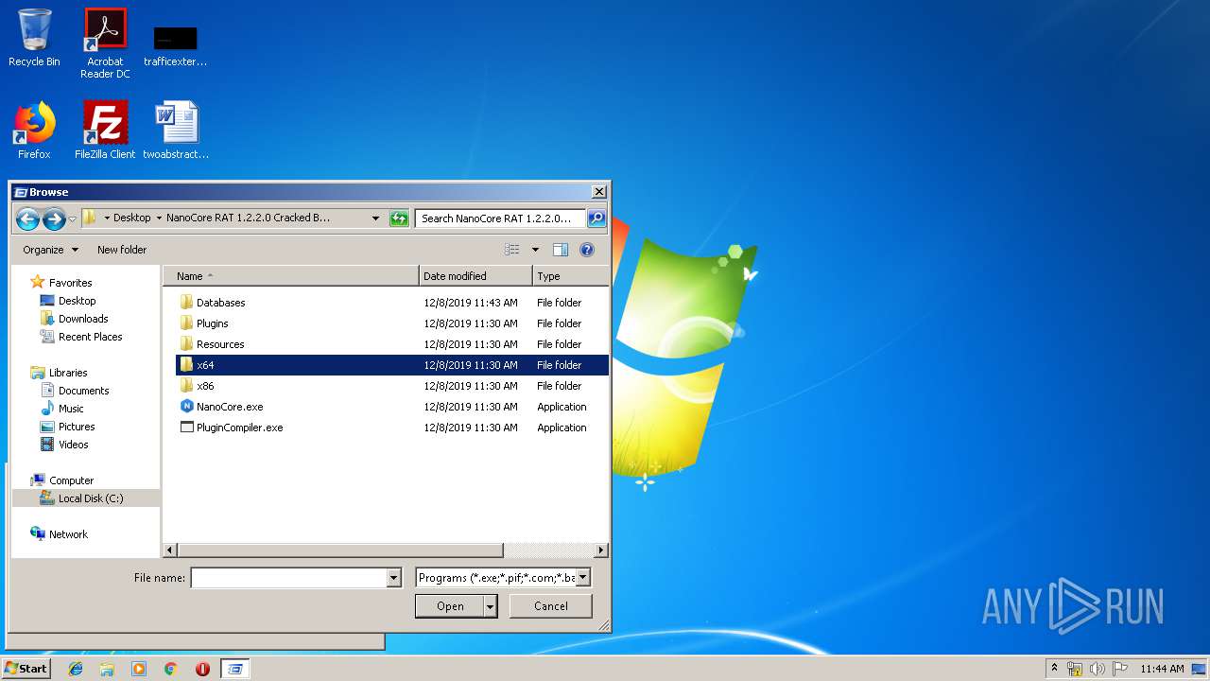Click the taskbar clock showing 11:44 AM
This screenshot has width=1210, height=681.
click(x=1162, y=669)
